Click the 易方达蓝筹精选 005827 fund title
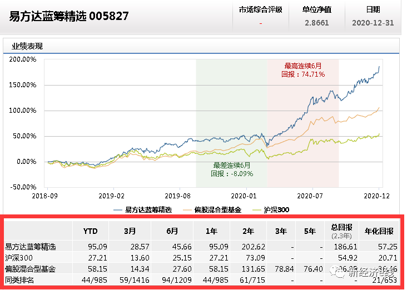Image resolution: width=407 pixels, height=290 pixels. click(69, 16)
